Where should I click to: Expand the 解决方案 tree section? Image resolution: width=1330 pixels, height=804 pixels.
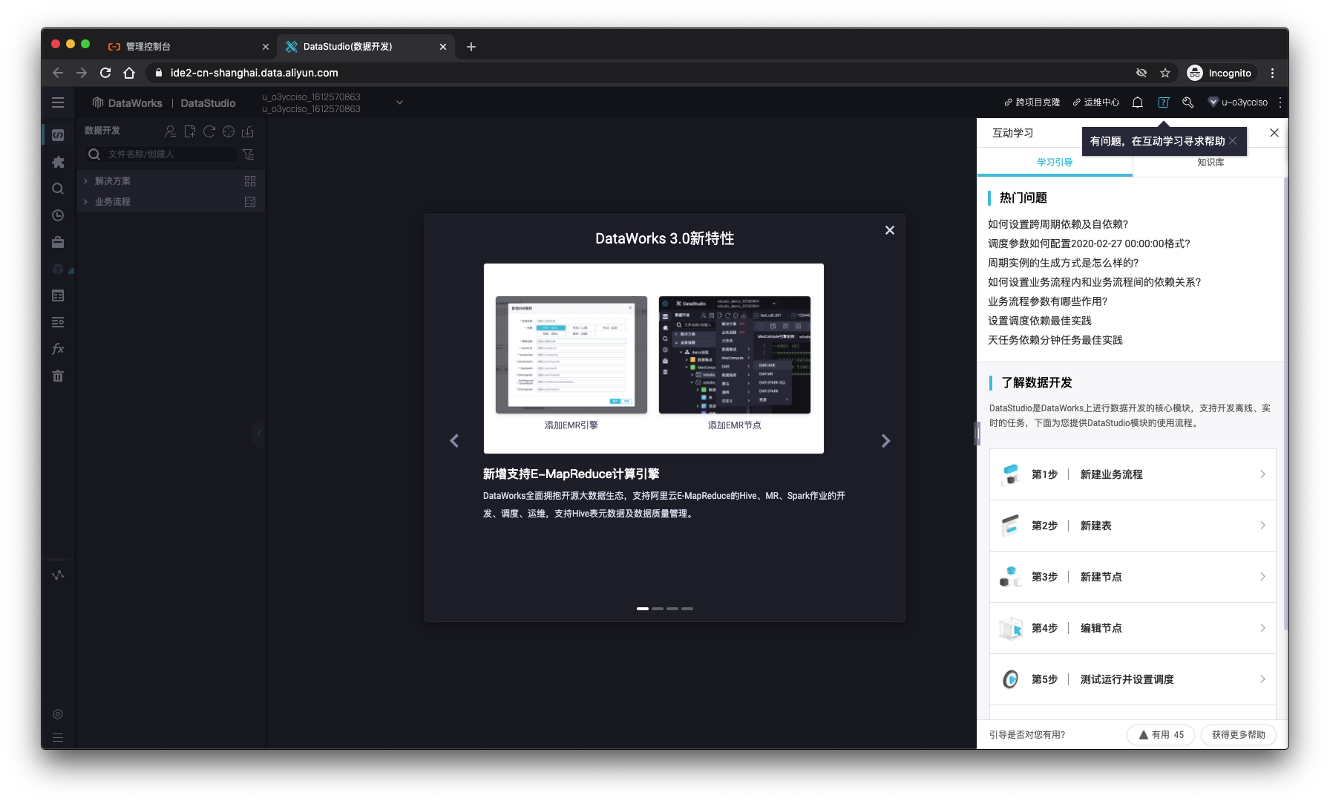point(85,180)
